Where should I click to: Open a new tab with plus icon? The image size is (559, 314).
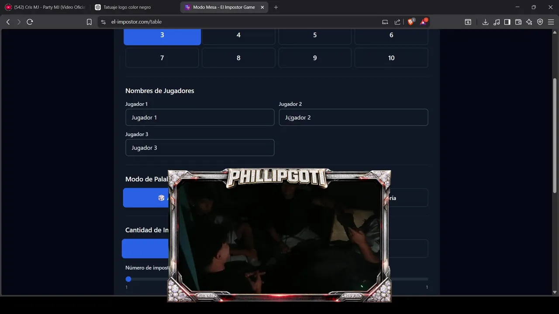tap(276, 7)
